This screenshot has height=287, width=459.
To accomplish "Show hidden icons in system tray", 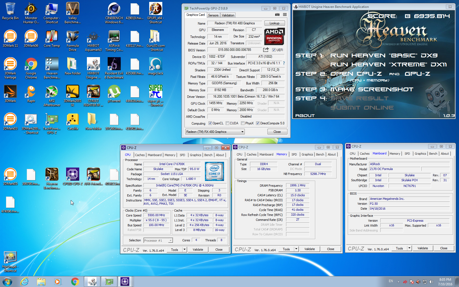I will pyautogui.click(x=398, y=282).
